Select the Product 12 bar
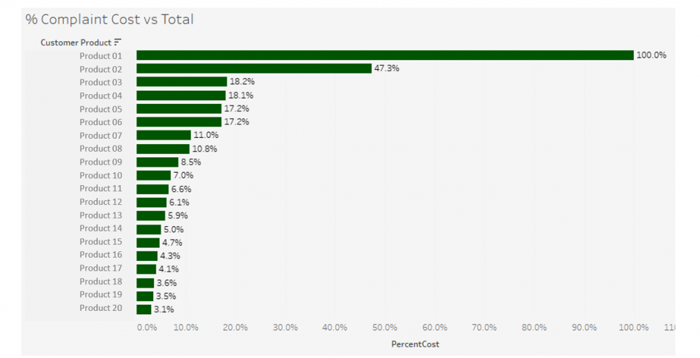 (x=151, y=202)
